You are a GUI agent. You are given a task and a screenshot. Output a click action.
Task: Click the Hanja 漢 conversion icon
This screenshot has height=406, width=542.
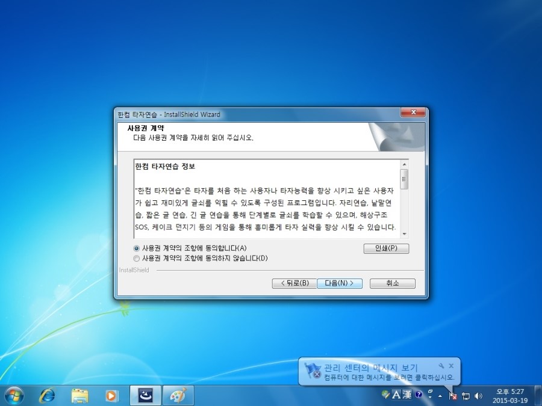[x=407, y=394]
